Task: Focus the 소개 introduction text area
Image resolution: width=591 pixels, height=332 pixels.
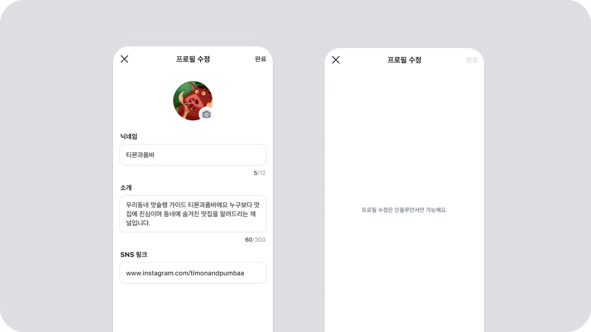Action: [x=193, y=214]
